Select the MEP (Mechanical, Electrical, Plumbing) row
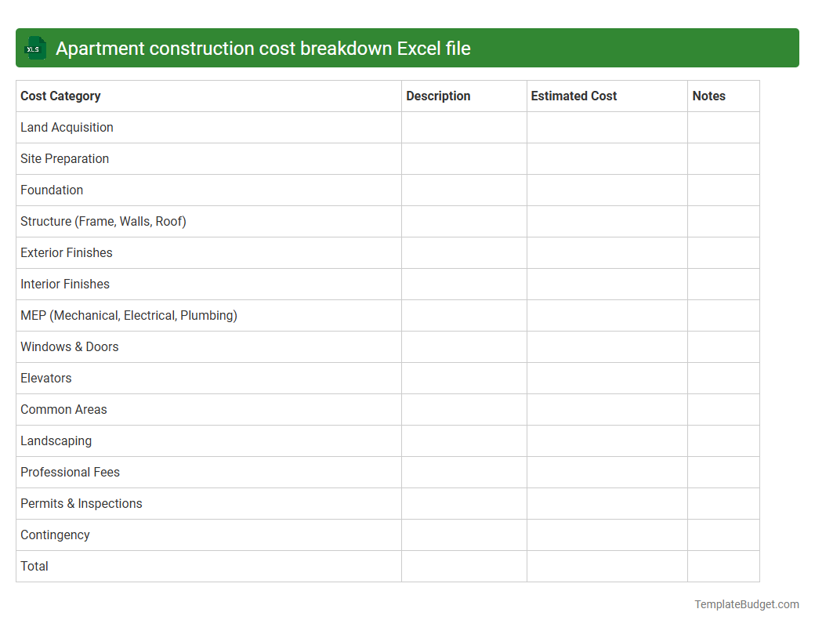This screenshot has width=815, height=627. [129, 315]
